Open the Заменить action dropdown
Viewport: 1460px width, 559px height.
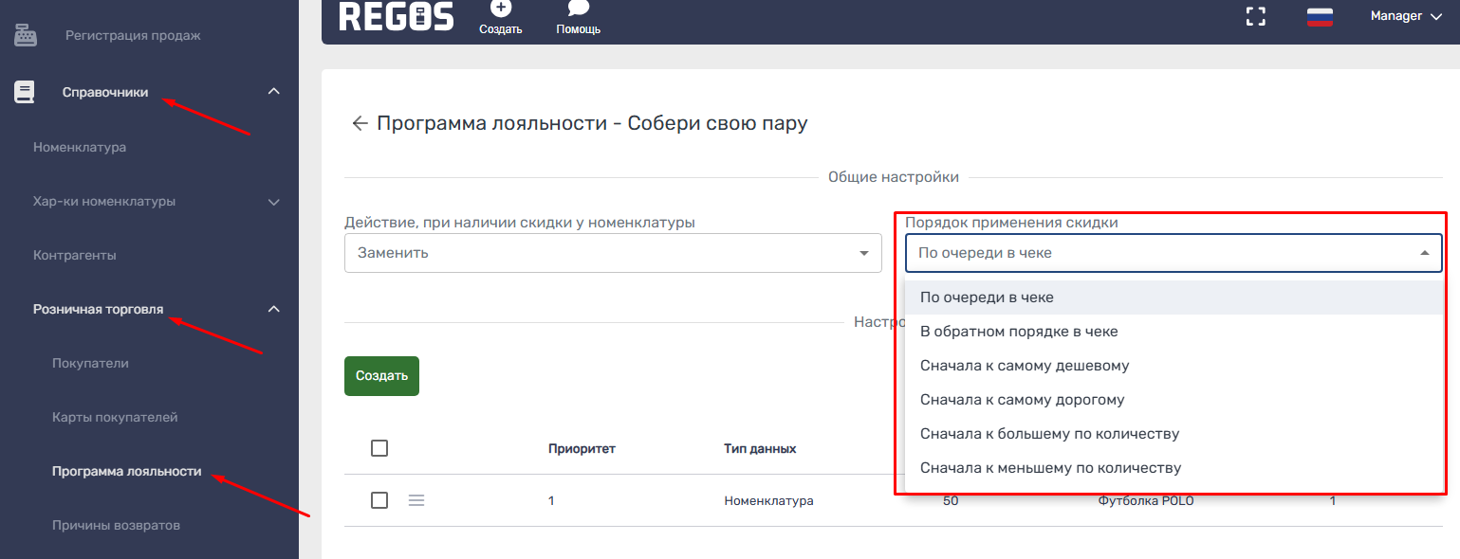(x=612, y=253)
